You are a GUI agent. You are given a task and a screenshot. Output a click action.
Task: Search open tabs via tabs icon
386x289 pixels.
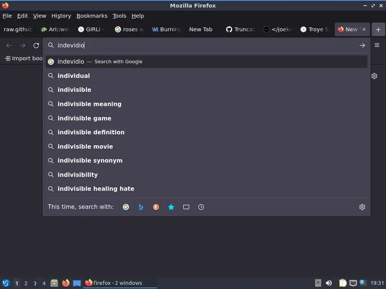186,207
